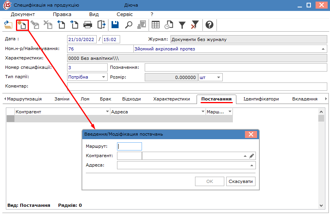Open the Правка menu
330x215 pixels.
[62, 14]
